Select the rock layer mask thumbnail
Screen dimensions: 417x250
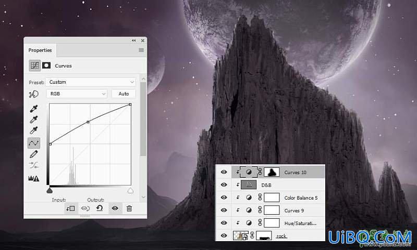tap(264, 235)
